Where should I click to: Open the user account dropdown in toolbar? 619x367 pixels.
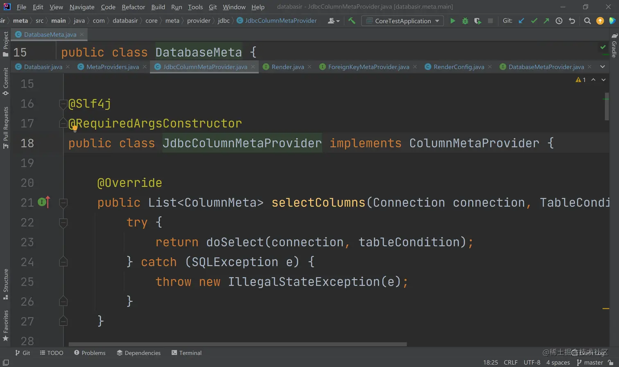[x=334, y=21]
